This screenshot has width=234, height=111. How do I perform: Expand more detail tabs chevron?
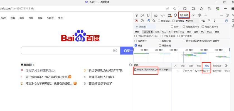pyautogui.click(x=226, y=65)
